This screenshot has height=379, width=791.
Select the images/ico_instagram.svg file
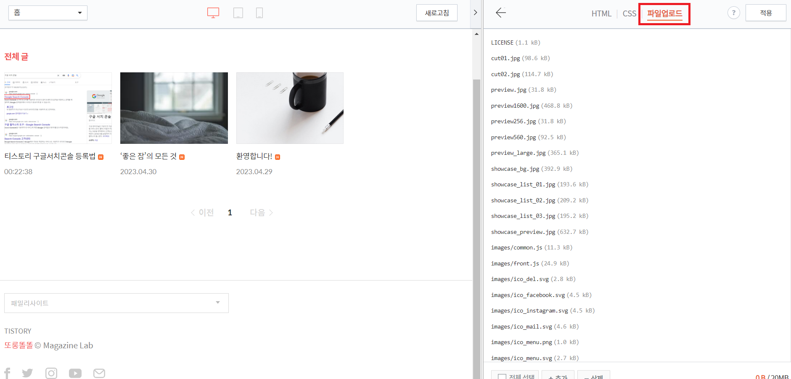tap(543, 310)
